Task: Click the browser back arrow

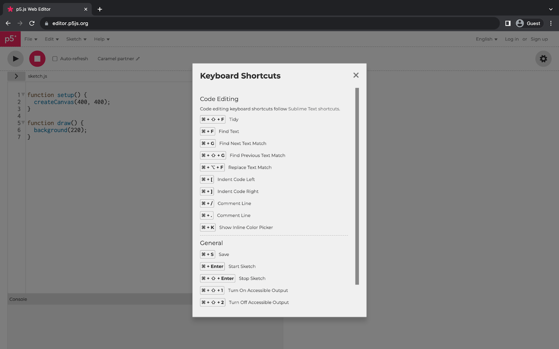Action: click(8, 23)
